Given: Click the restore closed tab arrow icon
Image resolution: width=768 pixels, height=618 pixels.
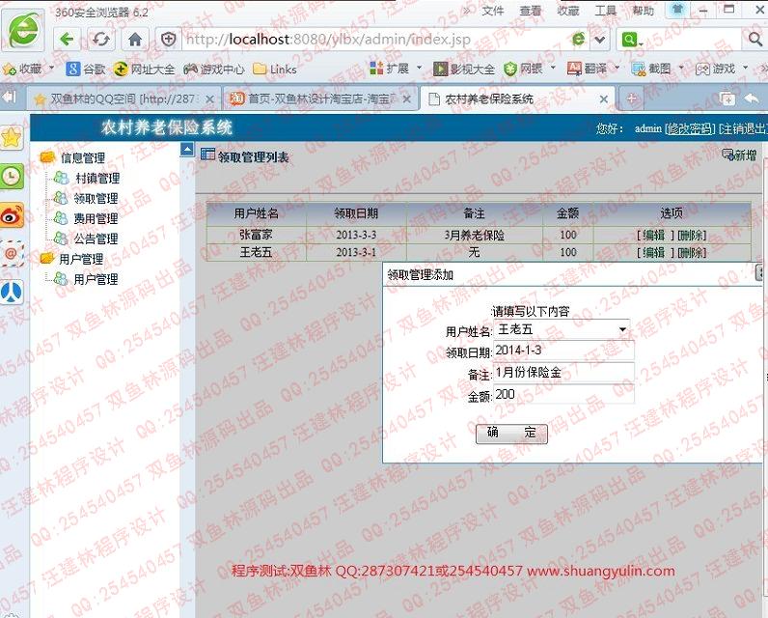Looking at the screenshot, I should pyautogui.click(x=752, y=99).
